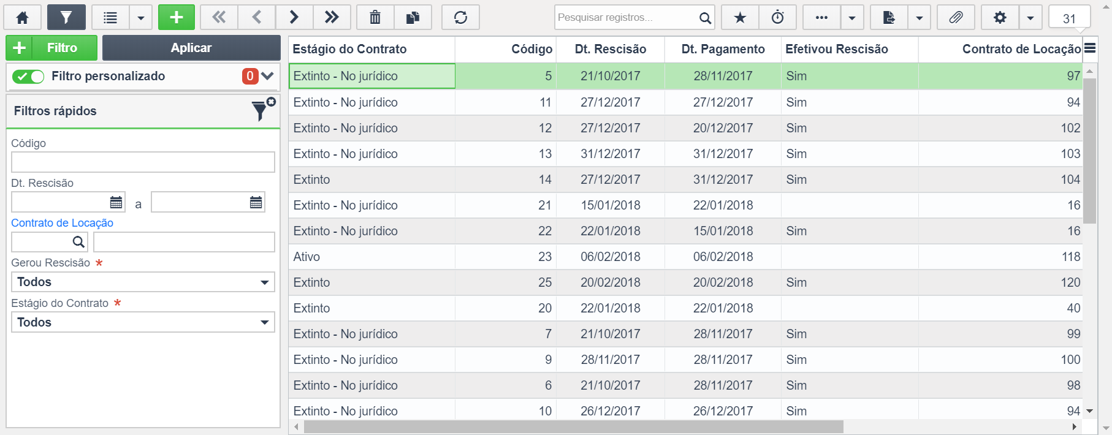Open the Estágio do Contrato dropdown
1112x435 pixels.
[x=143, y=323]
